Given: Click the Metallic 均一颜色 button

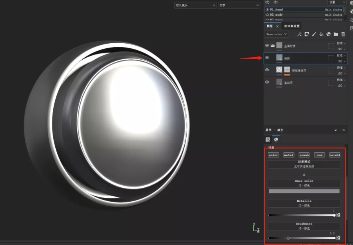Looking at the screenshot, I should 304,203.
